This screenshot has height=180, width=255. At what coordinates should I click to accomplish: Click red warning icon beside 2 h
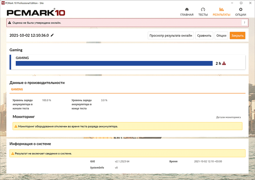224,63
